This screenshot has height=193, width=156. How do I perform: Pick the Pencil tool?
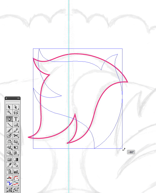(x=16, y=130)
